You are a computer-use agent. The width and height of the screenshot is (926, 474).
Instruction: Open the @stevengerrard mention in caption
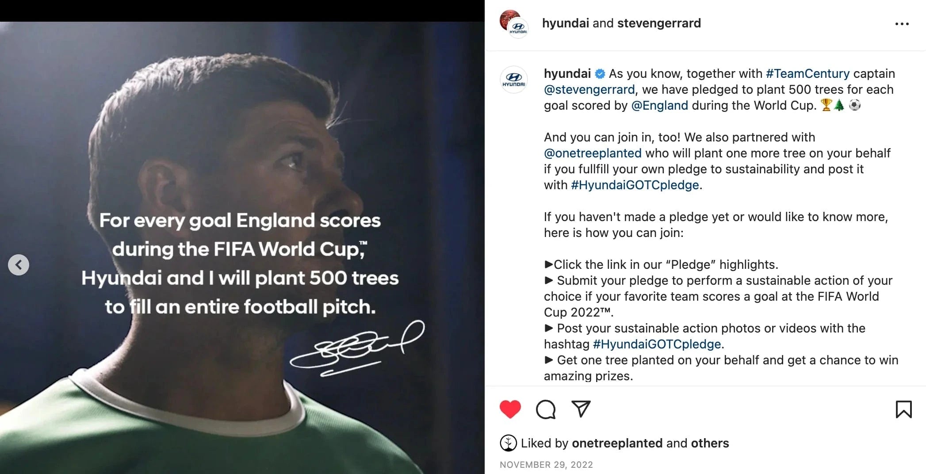click(x=589, y=89)
